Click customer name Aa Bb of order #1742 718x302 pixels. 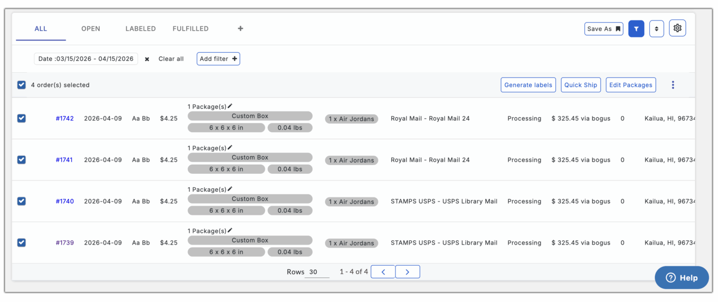[x=141, y=118]
